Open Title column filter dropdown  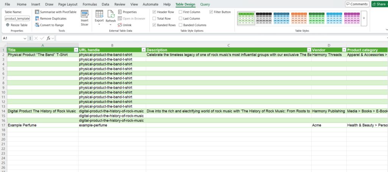click(76, 50)
